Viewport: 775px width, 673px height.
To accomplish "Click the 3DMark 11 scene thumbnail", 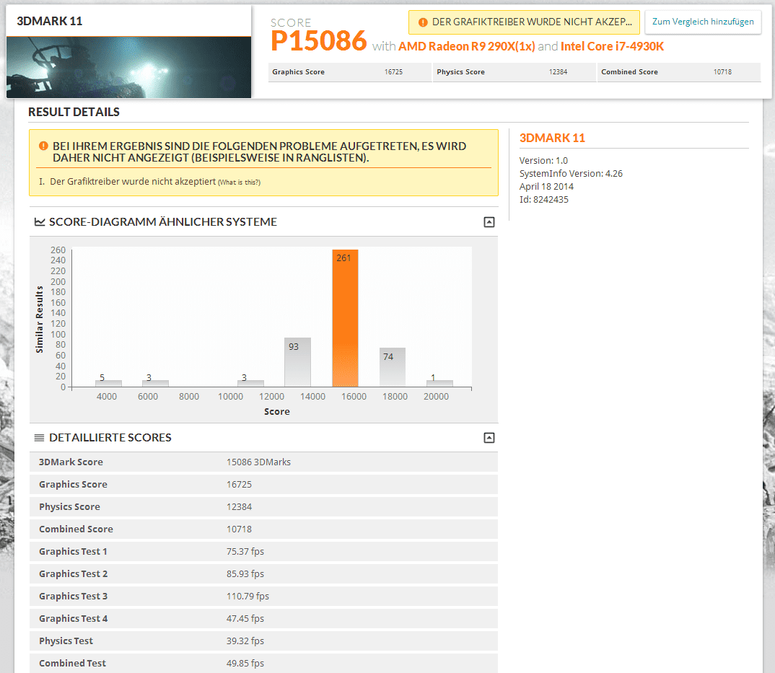I will 128,67.
